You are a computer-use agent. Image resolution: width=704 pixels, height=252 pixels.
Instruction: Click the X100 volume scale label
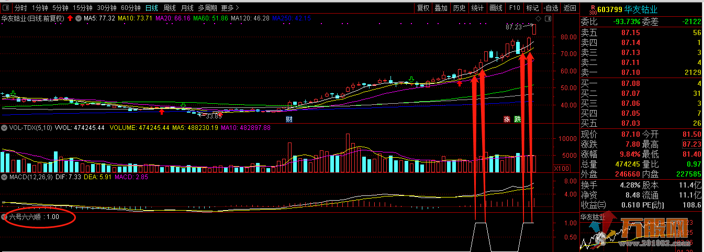pyautogui.click(x=562, y=169)
